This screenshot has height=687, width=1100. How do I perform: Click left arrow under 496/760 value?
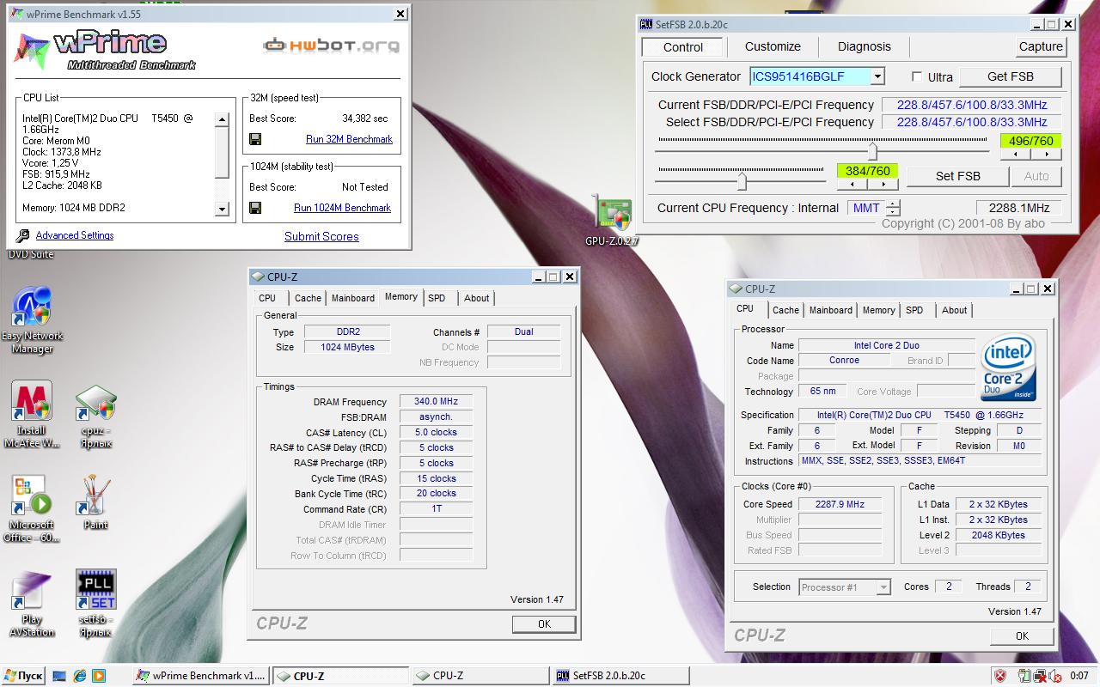pyautogui.click(x=1016, y=155)
